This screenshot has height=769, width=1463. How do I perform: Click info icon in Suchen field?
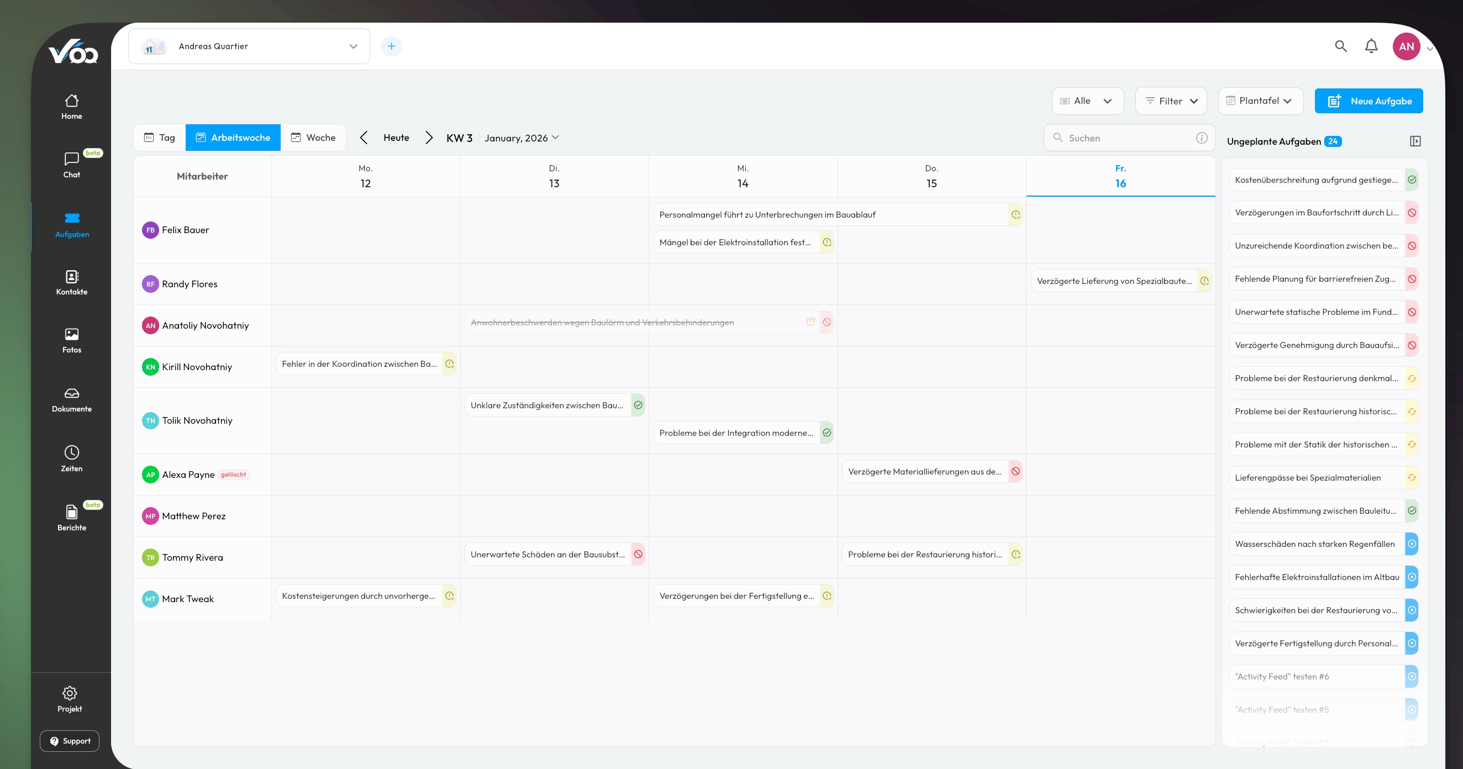tap(1201, 138)
